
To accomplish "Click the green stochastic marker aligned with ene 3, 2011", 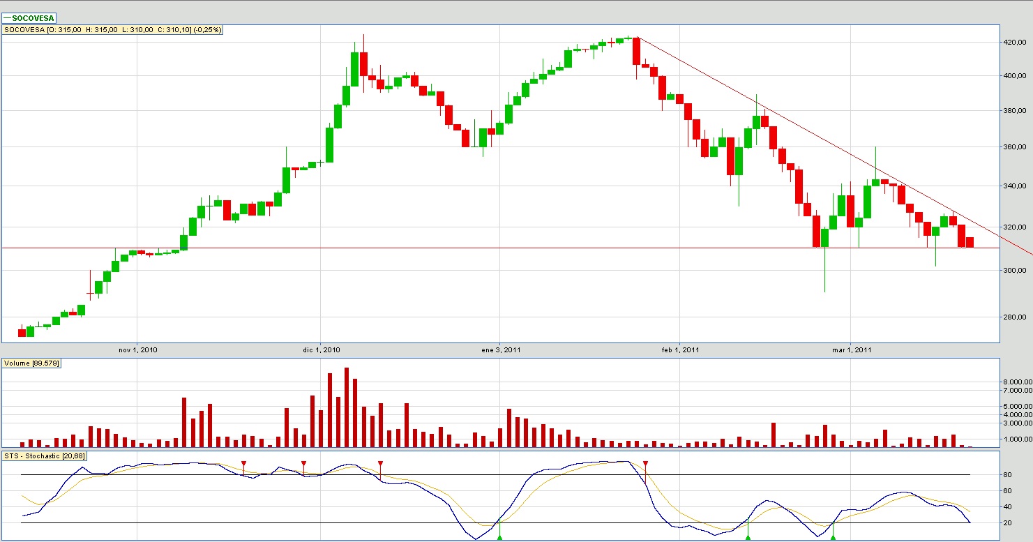I will [x=499, y=536].
